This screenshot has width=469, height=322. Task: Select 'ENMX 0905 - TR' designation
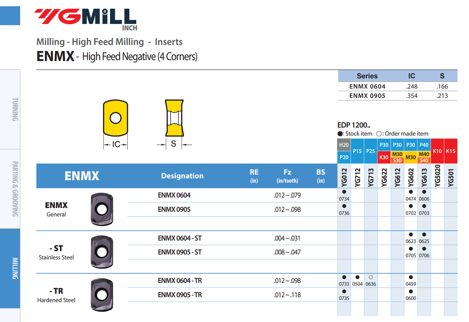180,295
